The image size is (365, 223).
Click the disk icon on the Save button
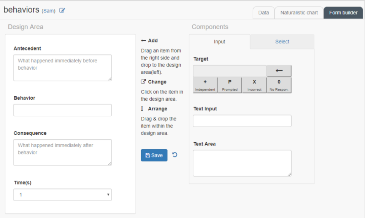click(148, 155)
